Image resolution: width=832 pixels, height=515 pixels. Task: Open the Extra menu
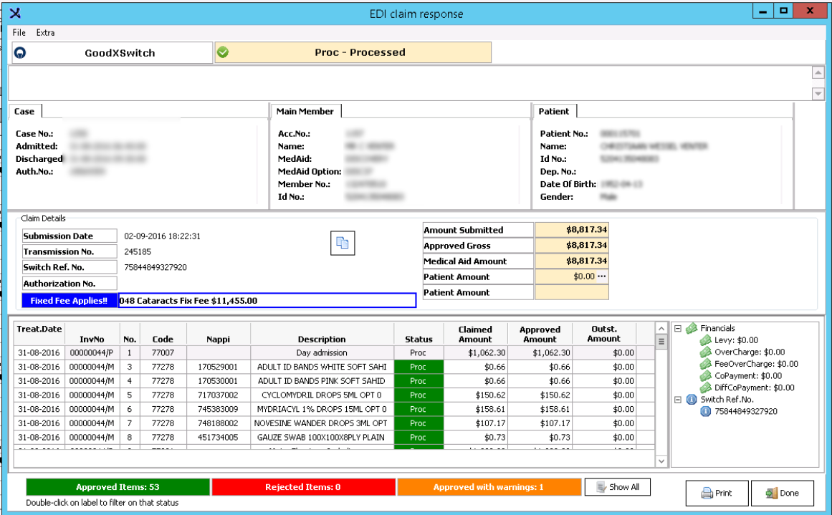pyautogui.click(x=45, y=33)
